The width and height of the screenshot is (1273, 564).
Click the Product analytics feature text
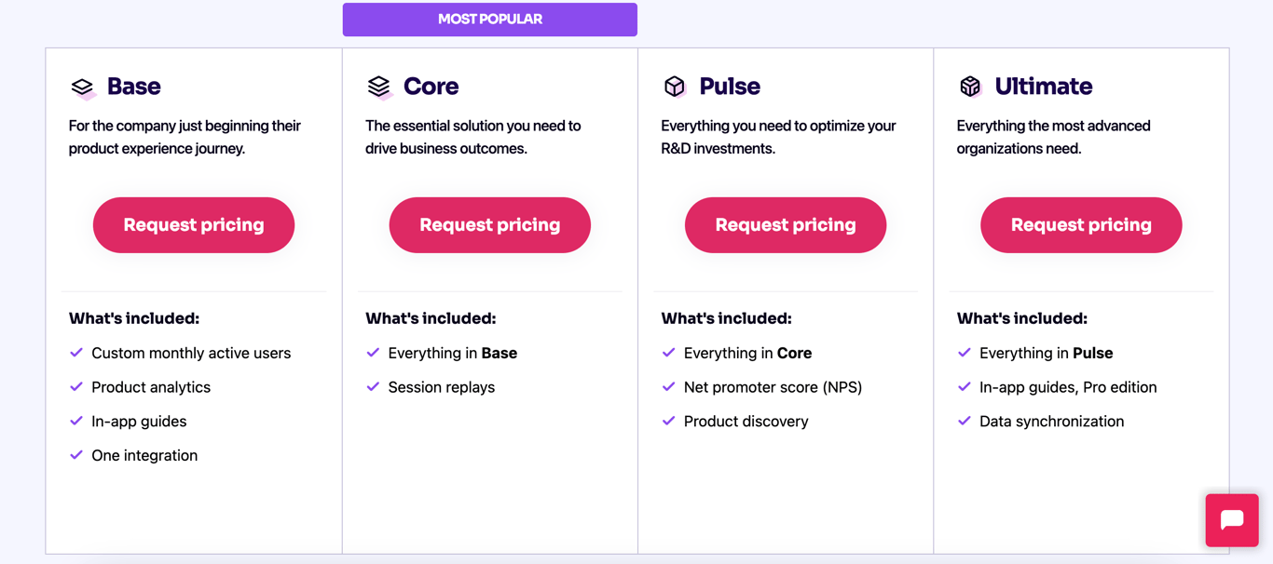[151, 387]
